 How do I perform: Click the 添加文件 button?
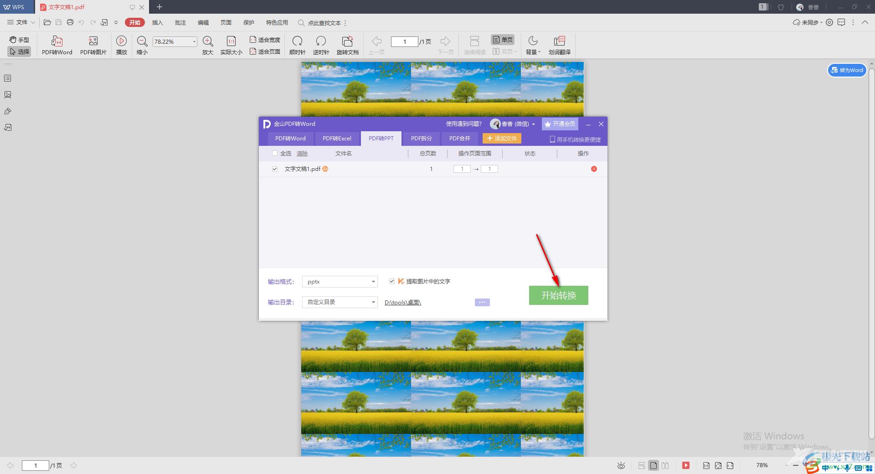(x=502, y=139)
